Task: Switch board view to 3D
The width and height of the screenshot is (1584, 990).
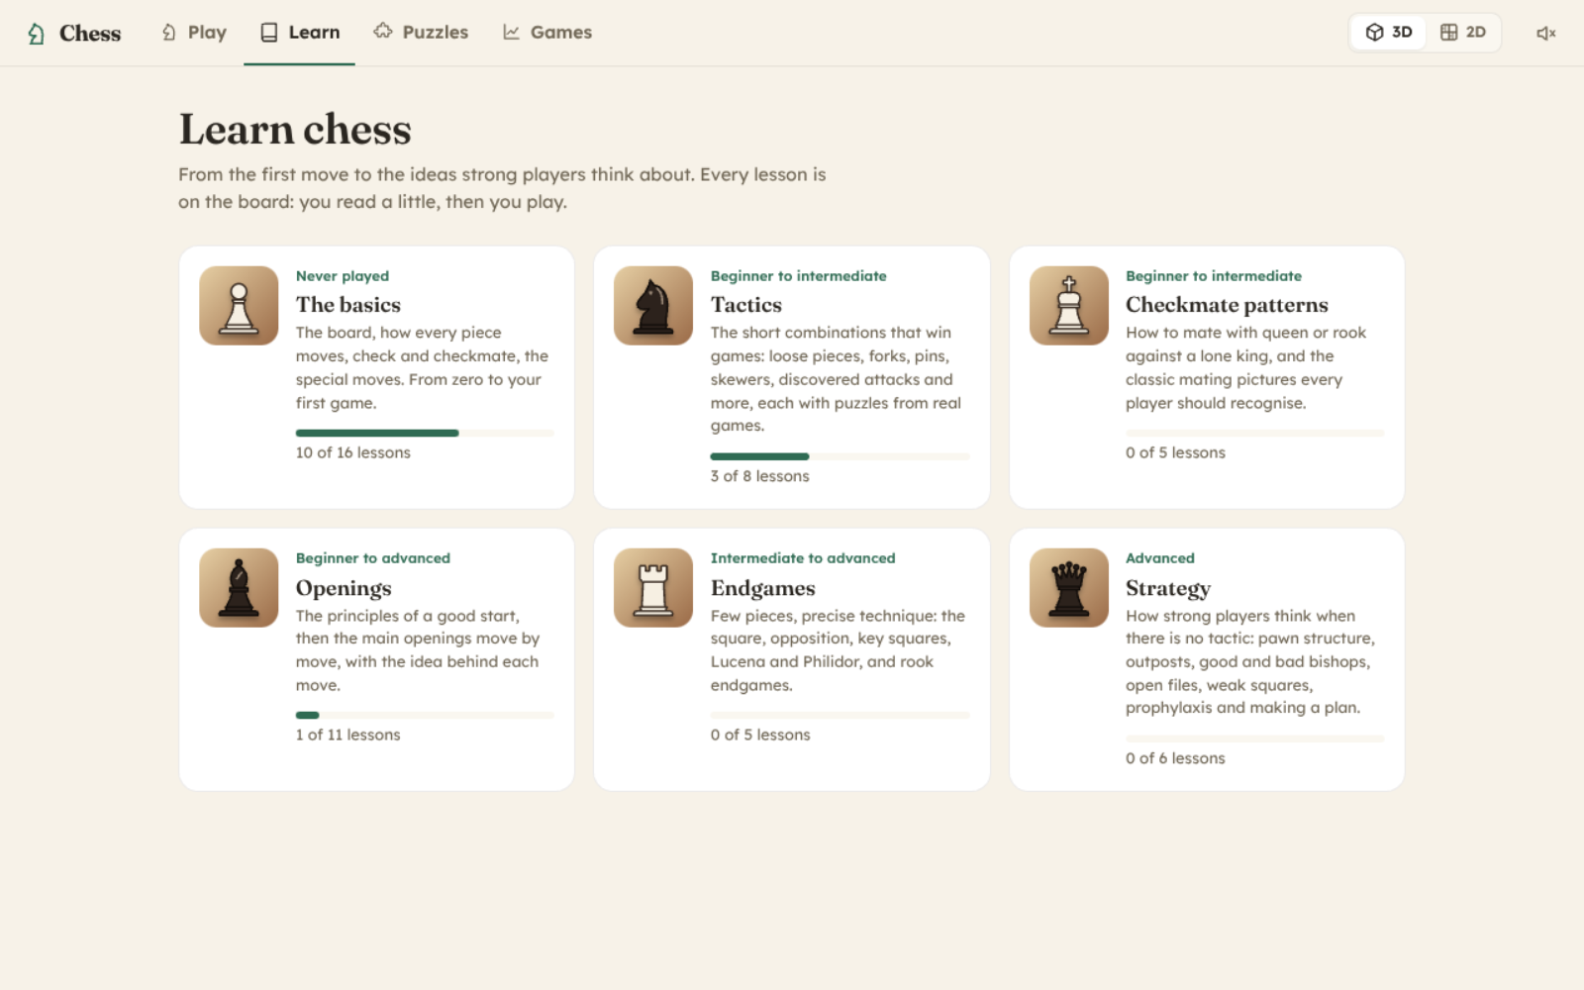Action: pyautogui.click(x=1389, y=33)
